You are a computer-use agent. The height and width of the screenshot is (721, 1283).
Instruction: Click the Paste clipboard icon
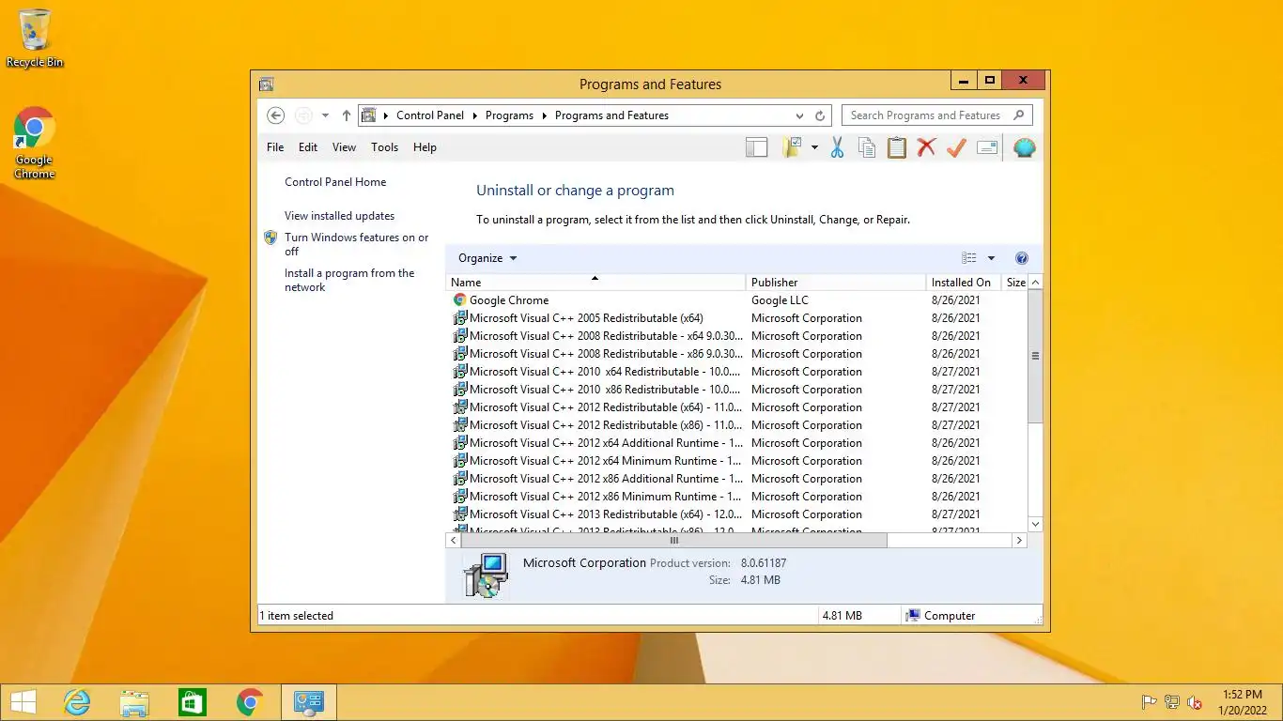[x=897, y=147]
